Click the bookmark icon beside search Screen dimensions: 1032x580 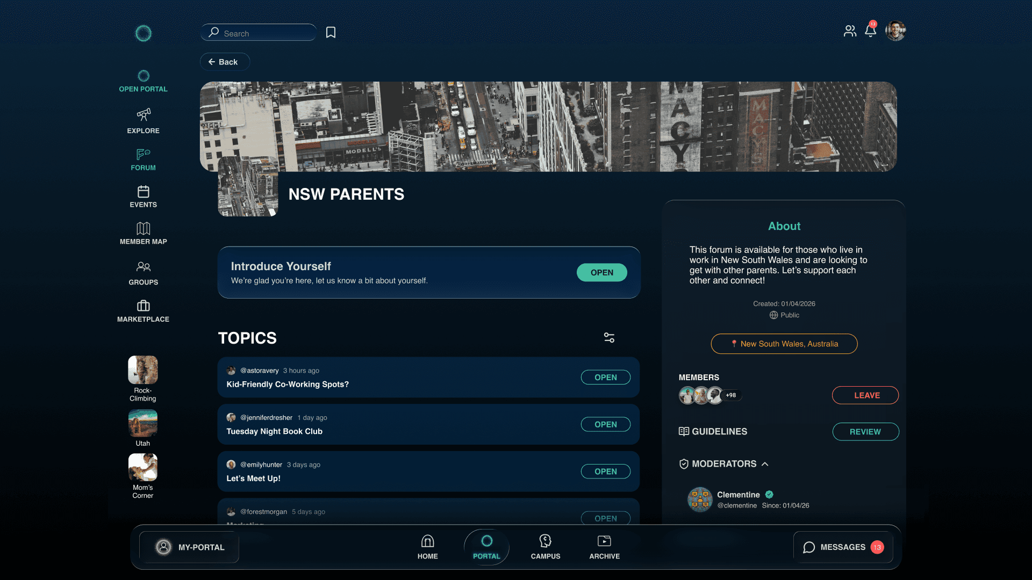pyautogui.click(x=331, y=33)
